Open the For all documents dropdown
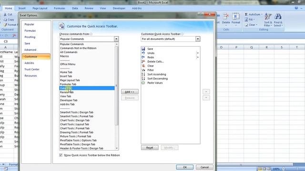This screenshot has height=171, width=305. coord(198,39)
